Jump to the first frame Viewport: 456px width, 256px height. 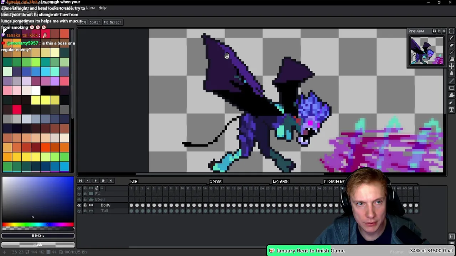tap(81, 181)
